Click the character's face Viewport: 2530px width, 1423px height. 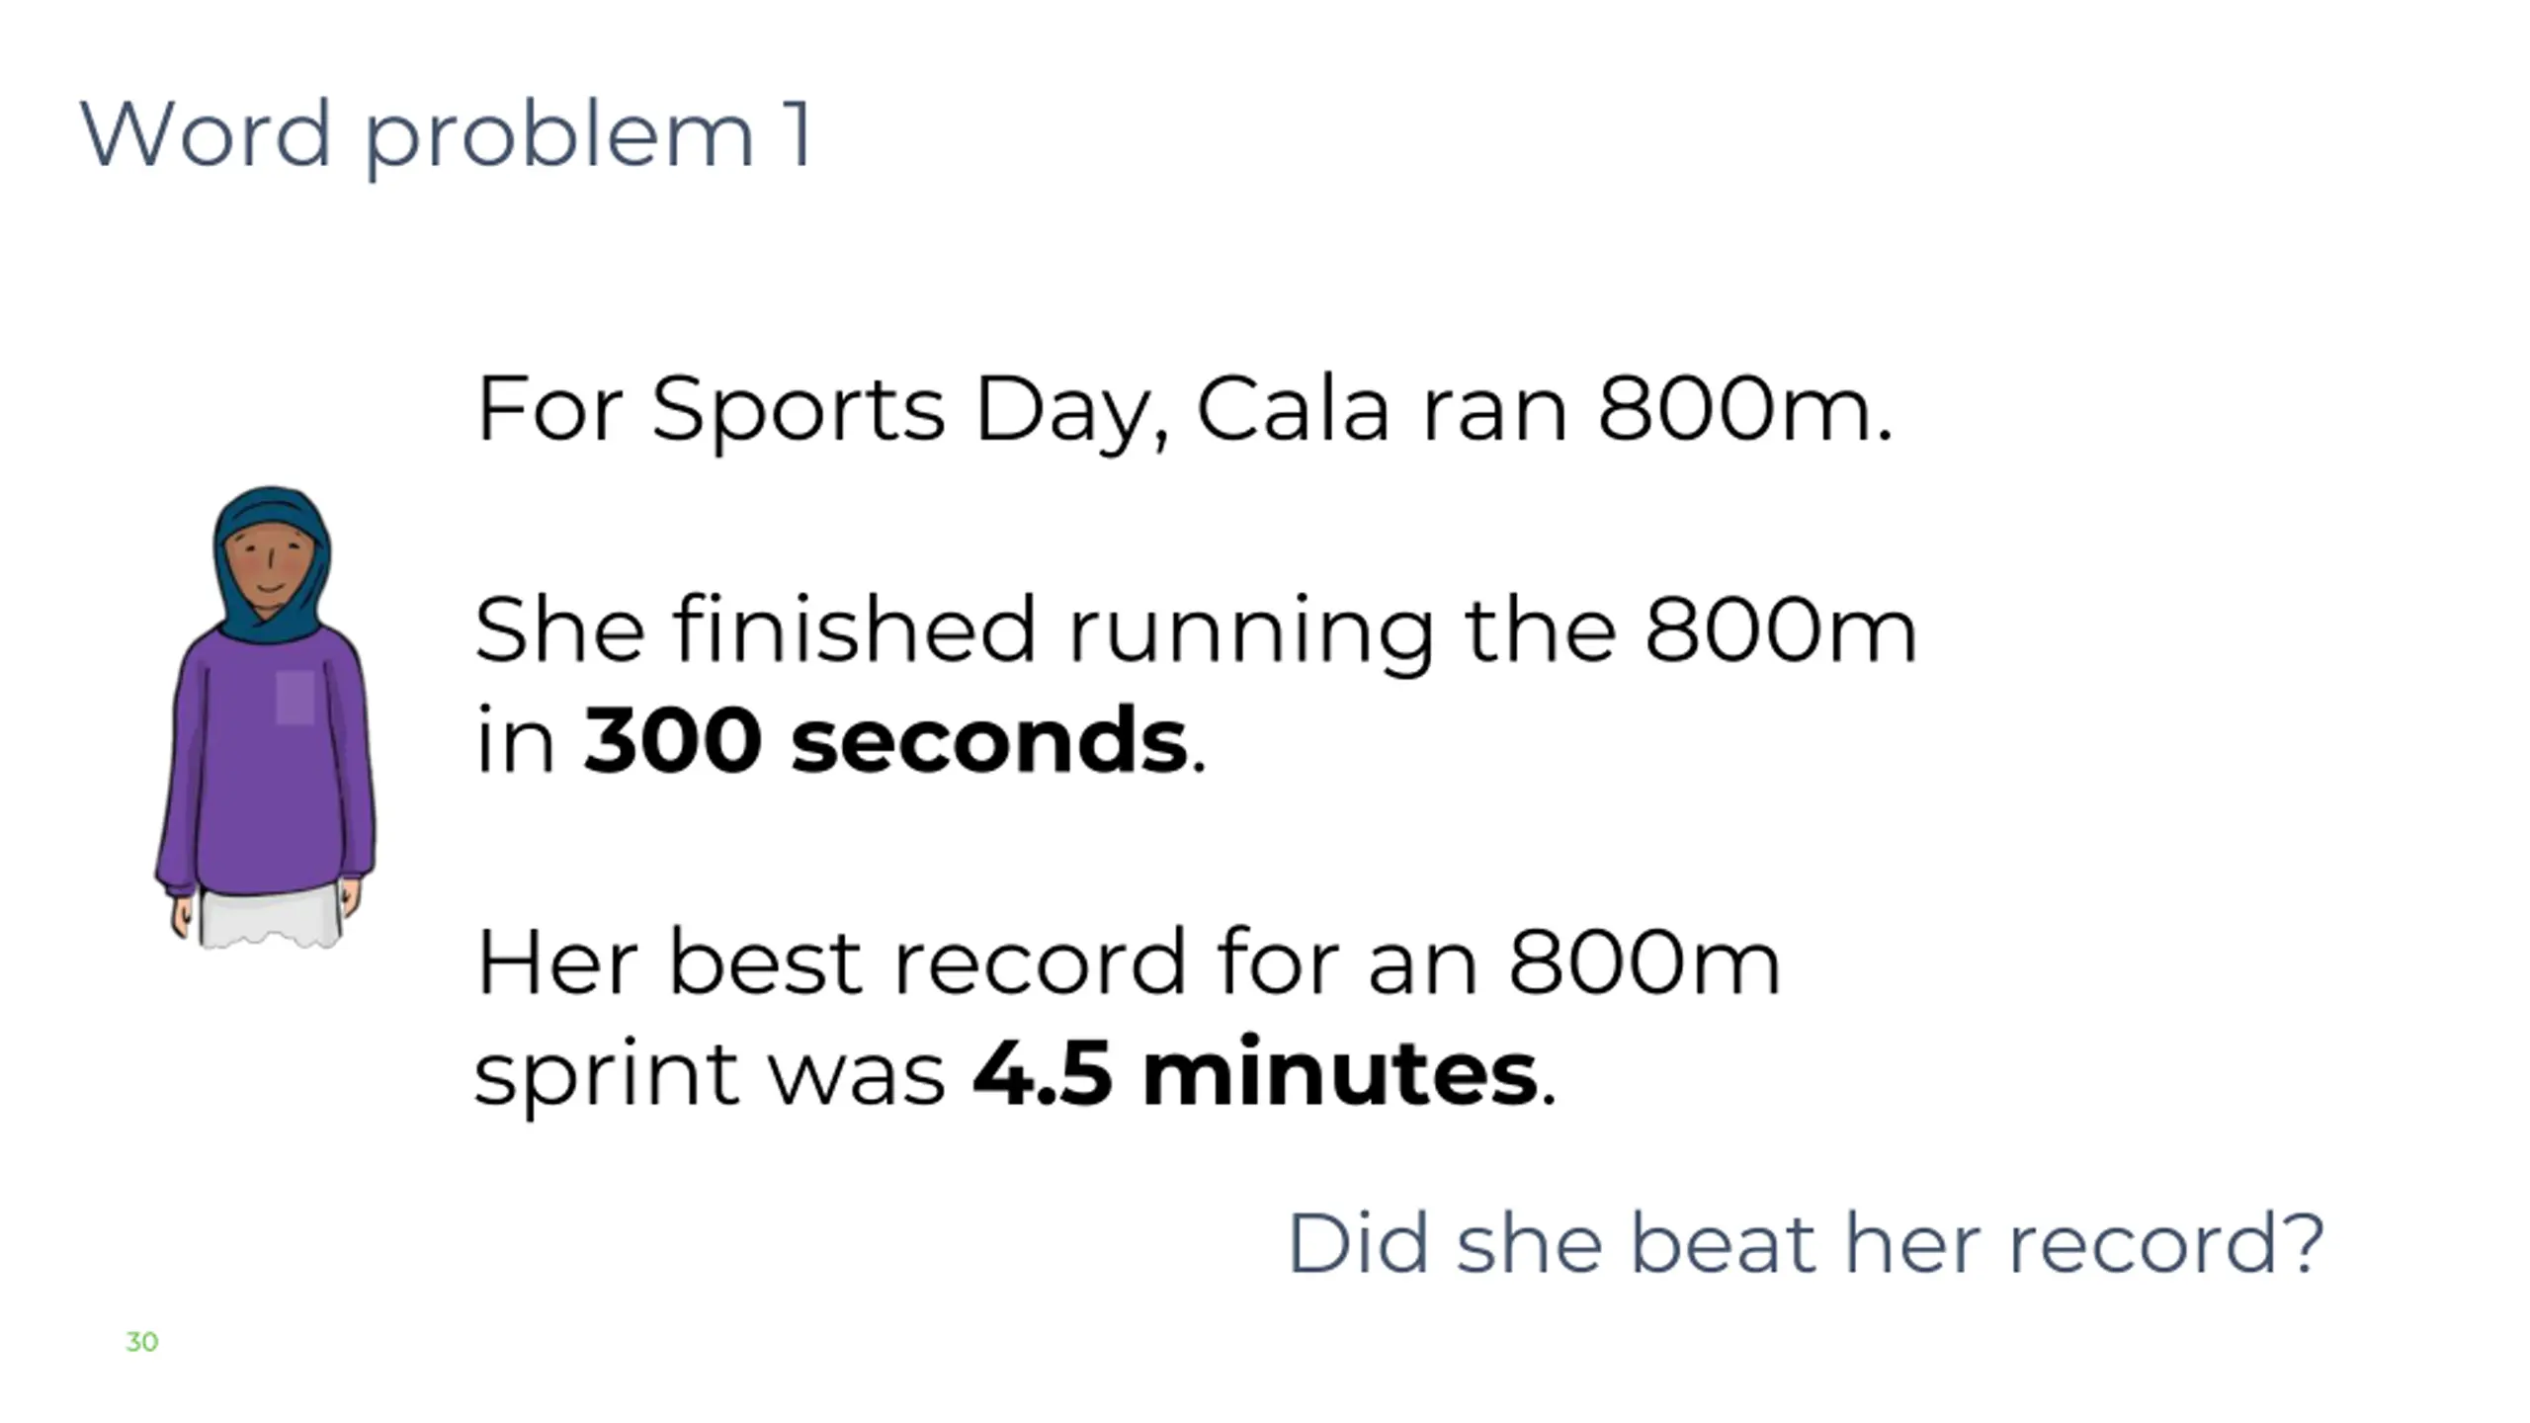click(x=267, y=568)
